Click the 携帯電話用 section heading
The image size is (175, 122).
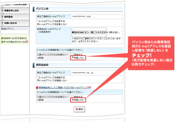click(42, 65)
